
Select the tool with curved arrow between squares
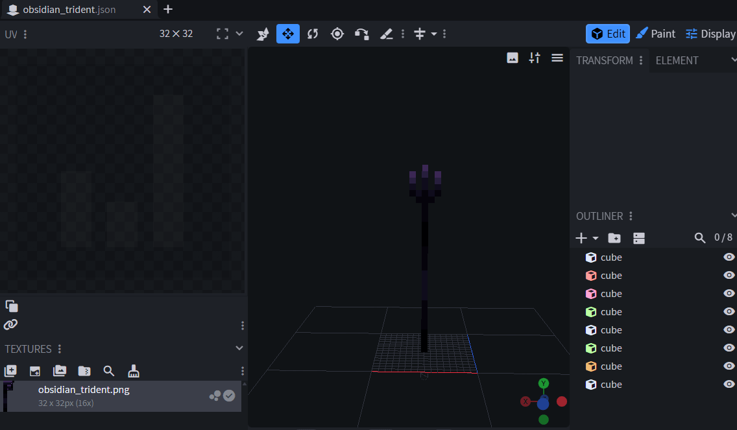[361, 34]
